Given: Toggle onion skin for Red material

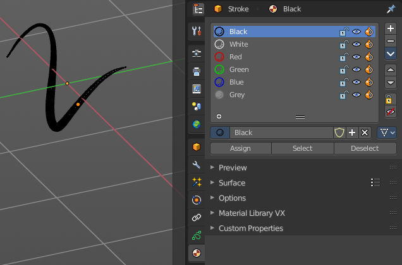Looking at the screenshot, I should click(x=369, y=57).
